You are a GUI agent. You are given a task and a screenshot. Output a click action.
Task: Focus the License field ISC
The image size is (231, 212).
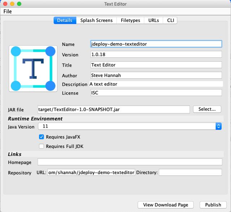pos(156,93)
